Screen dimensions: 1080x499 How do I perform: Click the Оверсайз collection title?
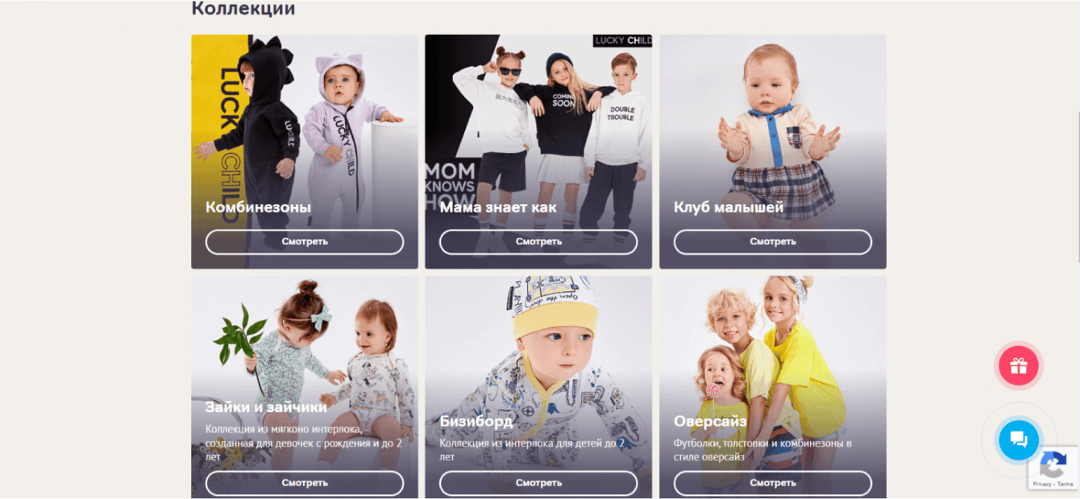710,422
